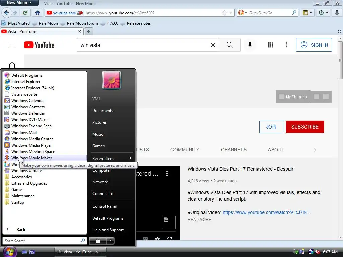
Task: Open the history clock toolbar button
Action: (323, 13)
